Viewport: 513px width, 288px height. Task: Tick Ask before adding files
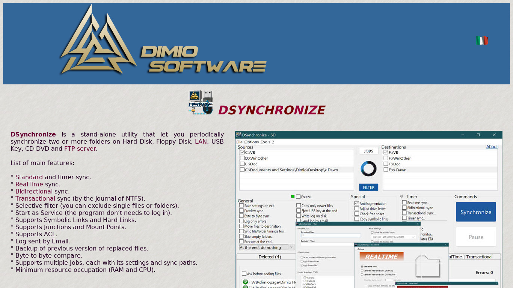tap(244, 274)
